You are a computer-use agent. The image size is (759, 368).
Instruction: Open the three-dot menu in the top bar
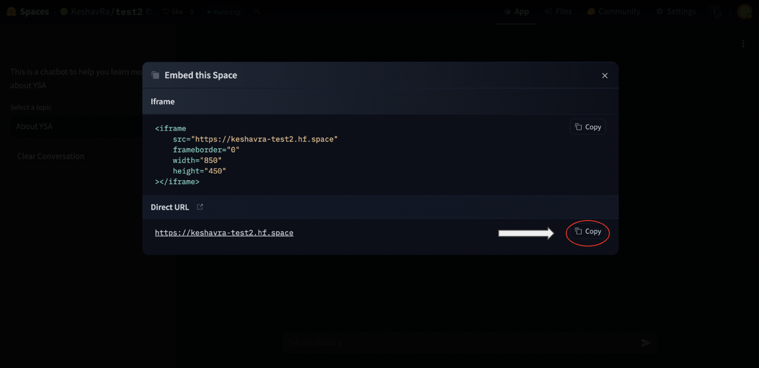coord(714,11)
